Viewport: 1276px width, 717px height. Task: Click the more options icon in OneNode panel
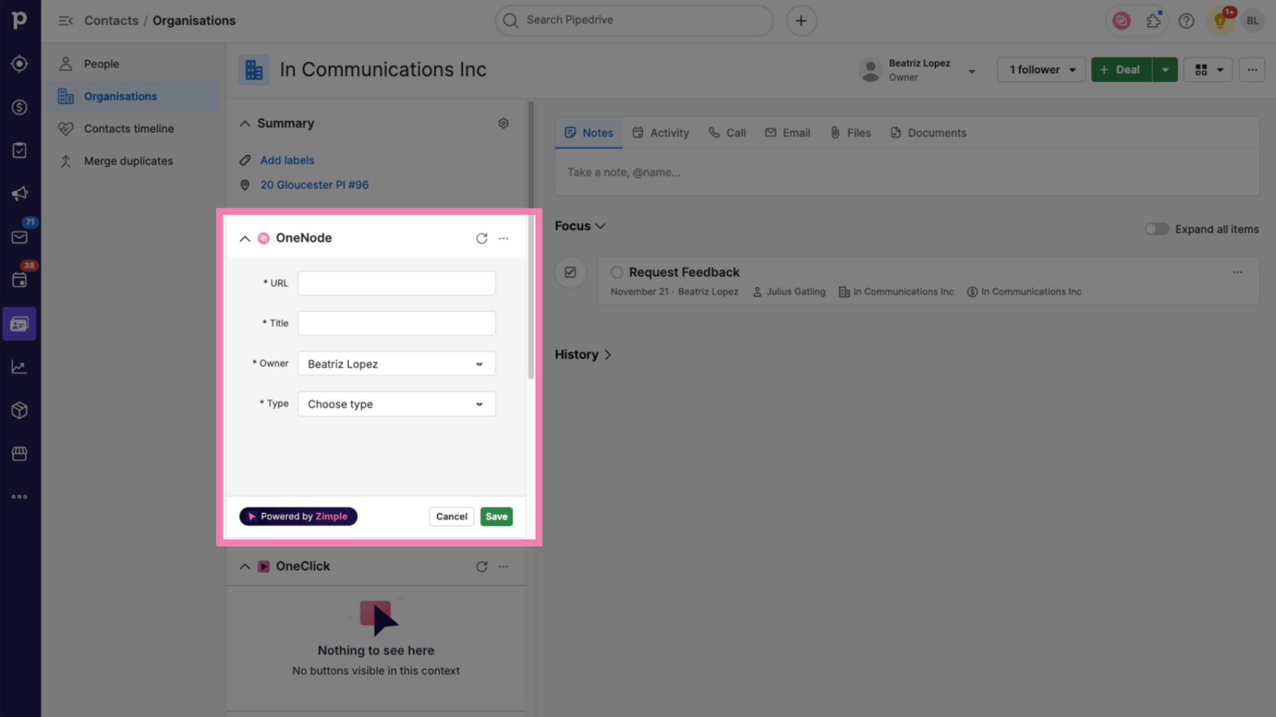point(504,238)
